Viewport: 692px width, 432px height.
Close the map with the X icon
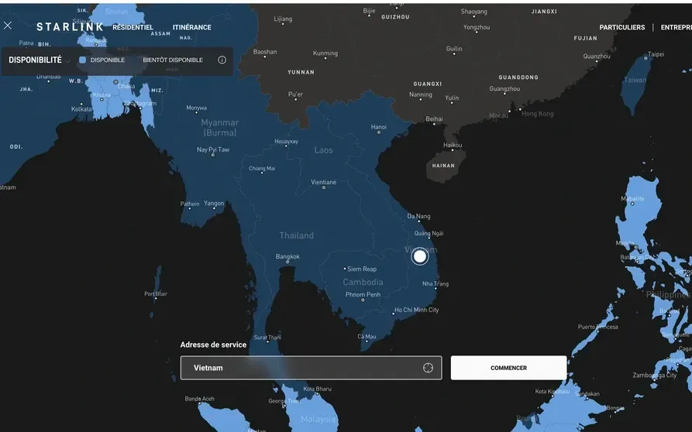8,26
